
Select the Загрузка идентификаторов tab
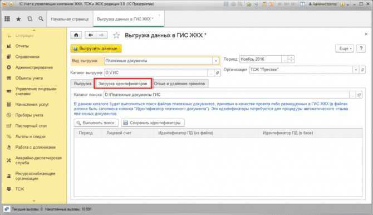(x=122, y=84)
